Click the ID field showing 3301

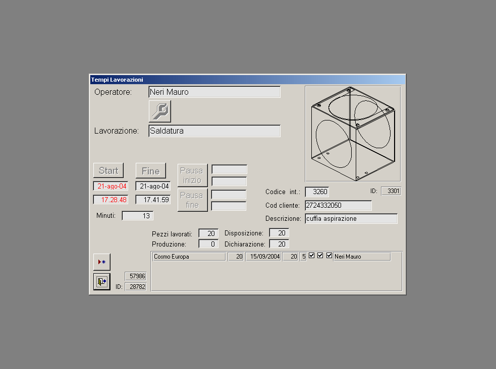pos(391,191)
